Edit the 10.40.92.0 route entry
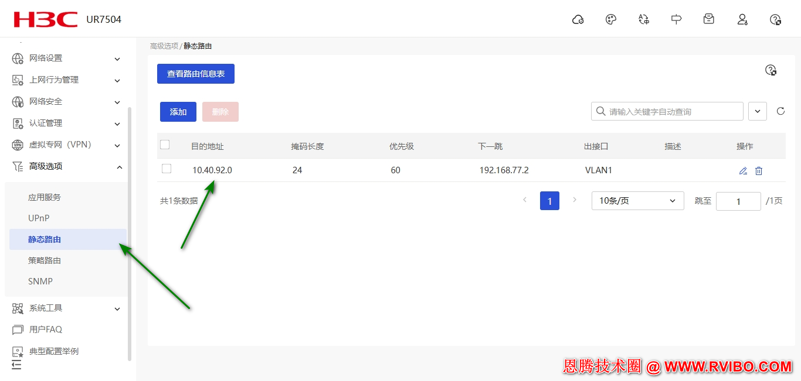This screenshot has width=801, height=381. coord(743,171)
